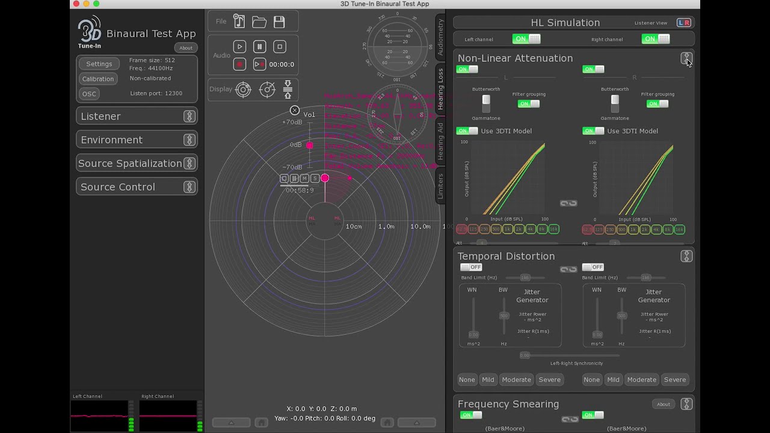Click the Frequency Smearing link icon
Viewport: 770px width, 433px height.
tap(570, 419)
